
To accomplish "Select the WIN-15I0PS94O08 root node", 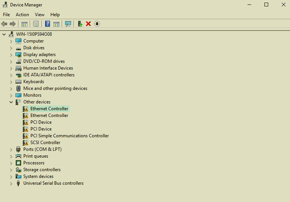I will pyautogui.click(x=34, y=34).
